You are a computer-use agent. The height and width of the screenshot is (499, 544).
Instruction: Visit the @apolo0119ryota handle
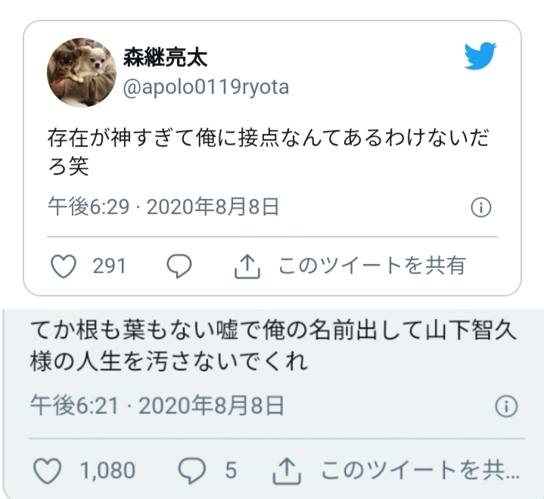coord(206,87)
